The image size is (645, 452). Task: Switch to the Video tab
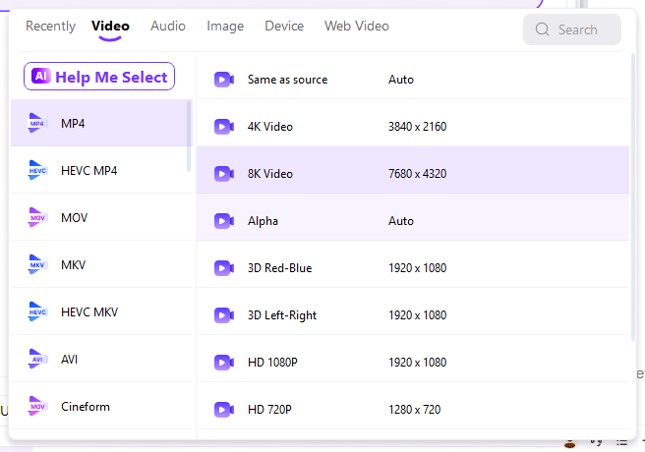110,26
